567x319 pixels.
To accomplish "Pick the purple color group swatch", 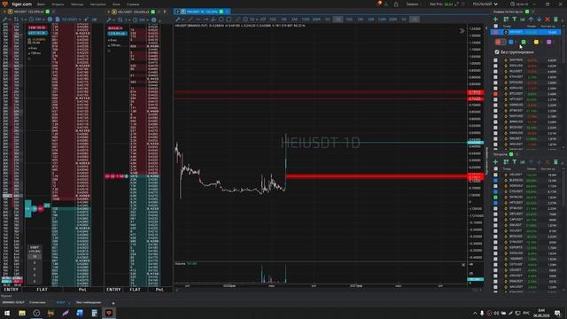I will click(x=549, y=42).
